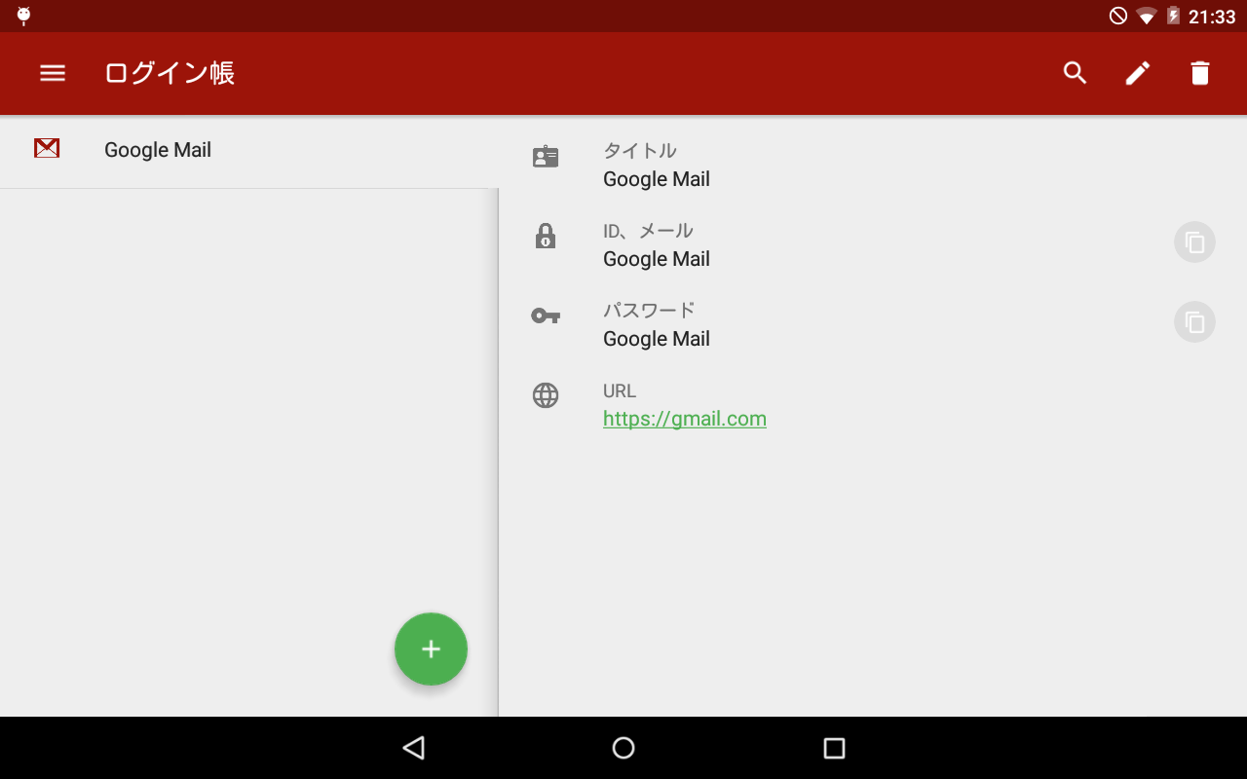This screenshot has height=779, width=1247.
Task: Tap the Android recent apps button
Action: pyautogui.click(x=834, y=748)
